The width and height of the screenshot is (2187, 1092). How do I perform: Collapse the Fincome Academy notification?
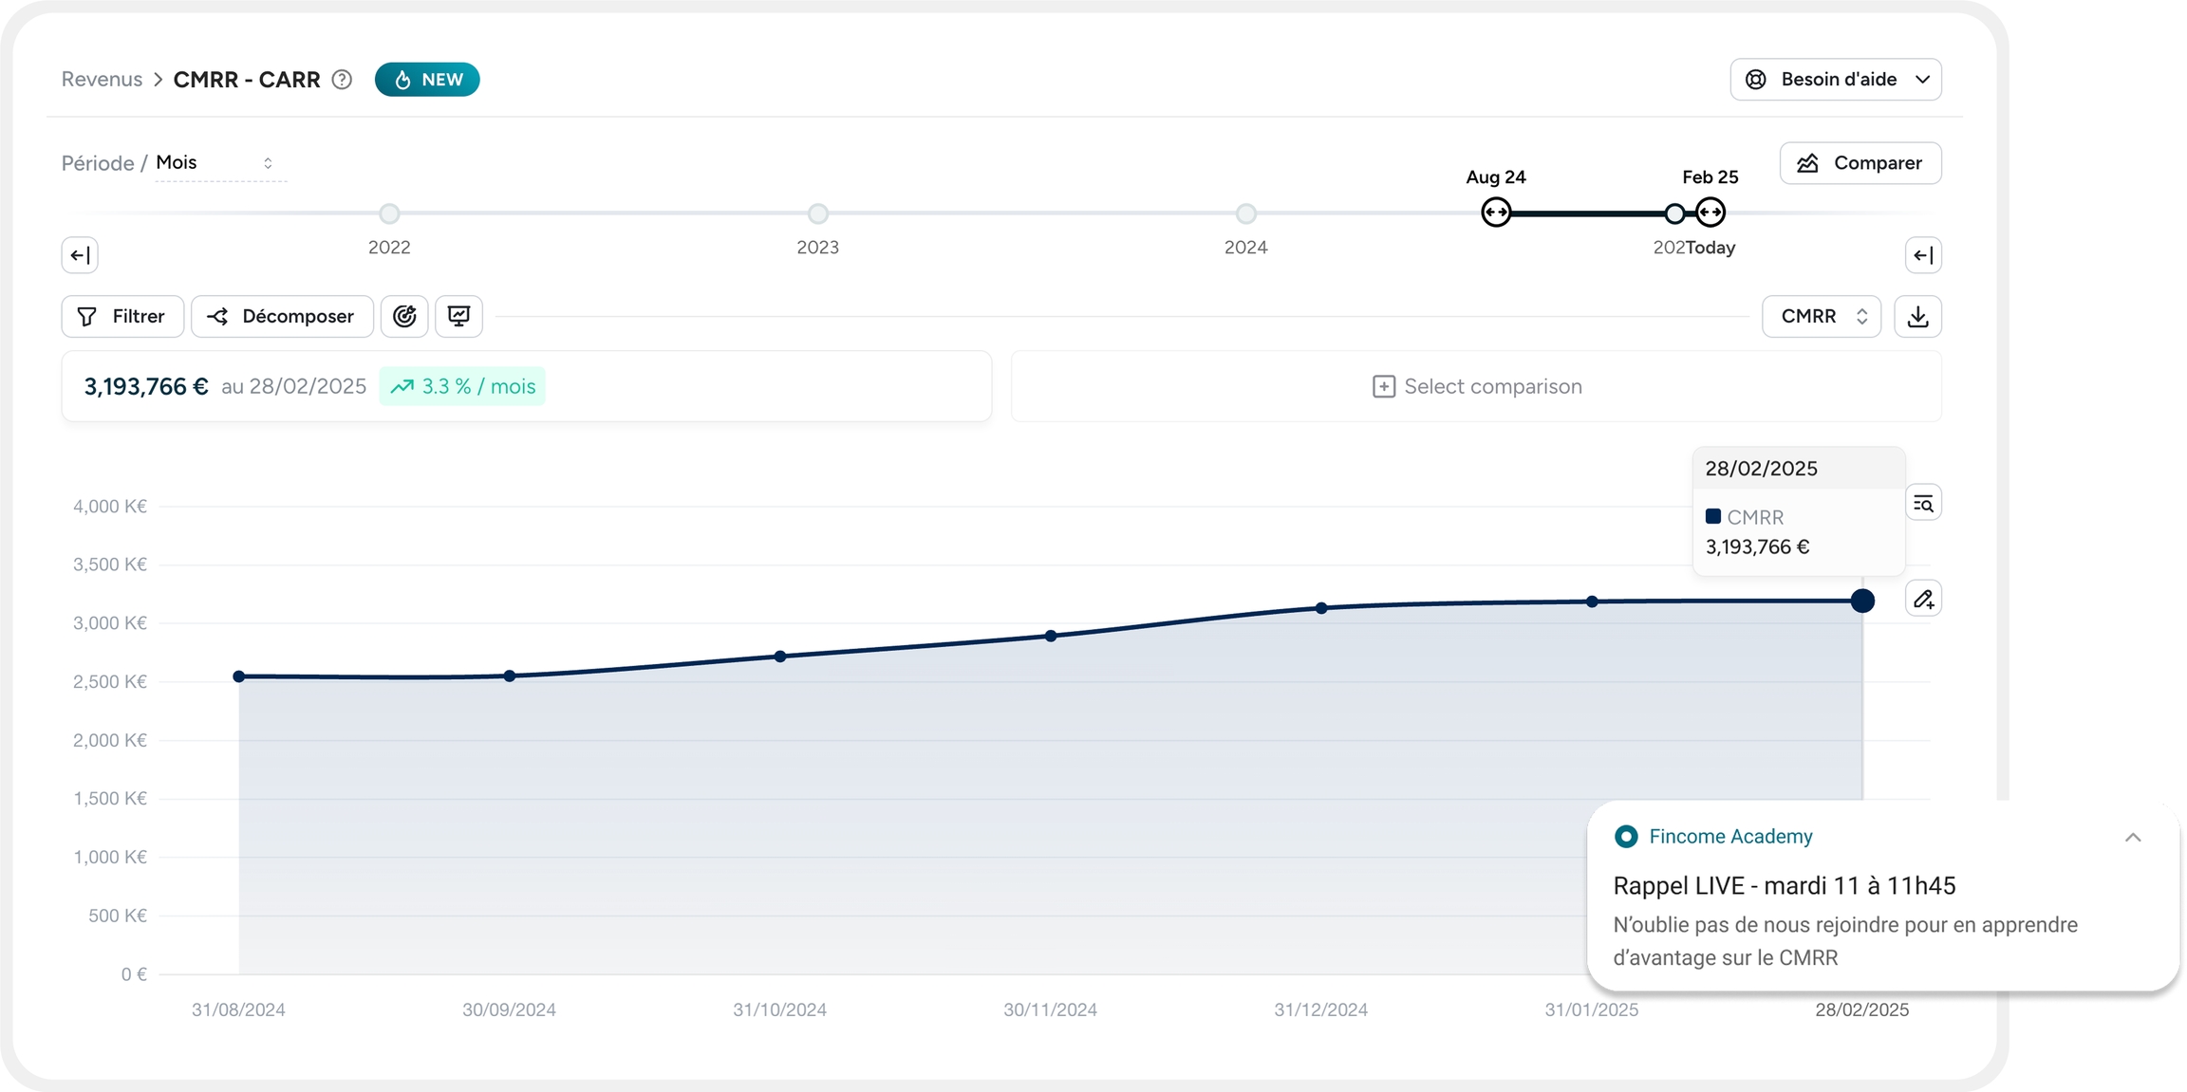2132,837
